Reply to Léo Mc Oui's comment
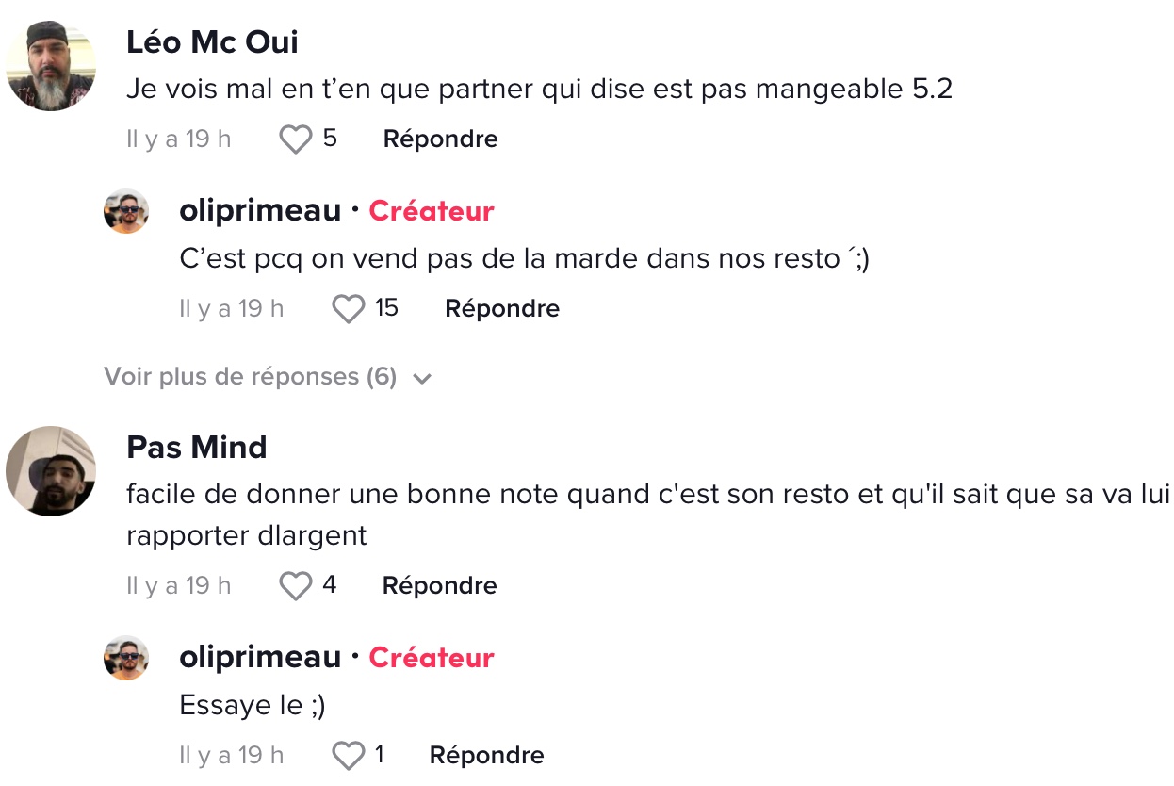This screenshot has width=1174, height=786. coord(440,139)
